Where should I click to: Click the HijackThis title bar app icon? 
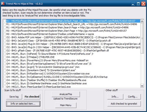tap(3, 4)
